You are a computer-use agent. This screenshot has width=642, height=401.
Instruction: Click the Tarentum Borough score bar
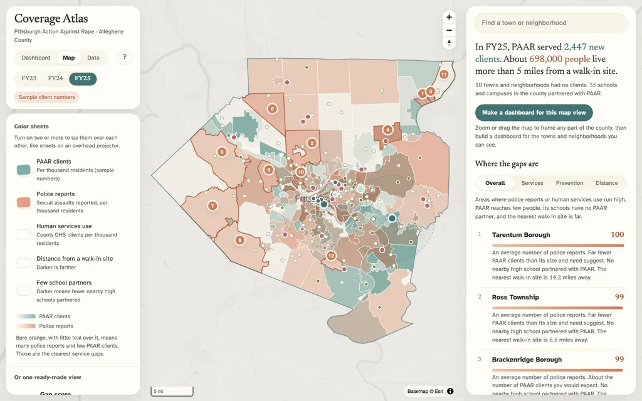point(557,246)
